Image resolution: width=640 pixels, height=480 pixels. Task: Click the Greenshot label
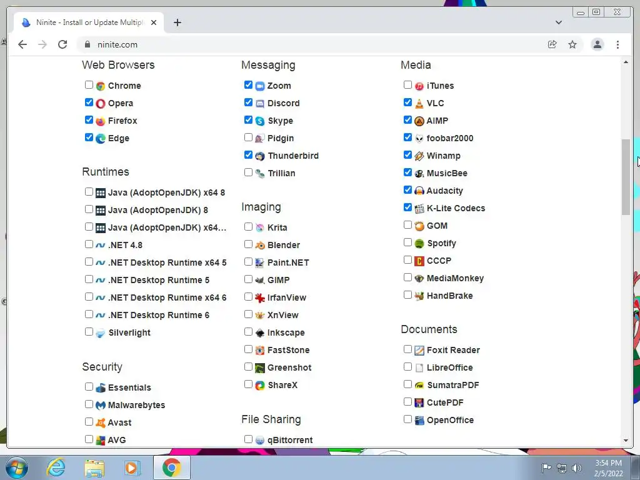click(x=289, y=367)
